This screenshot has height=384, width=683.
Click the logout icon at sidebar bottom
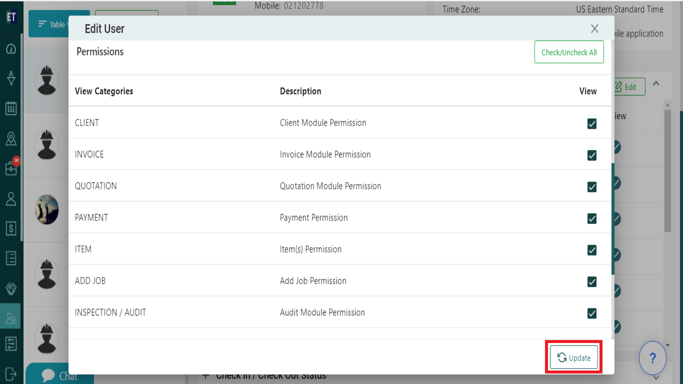(11, 373)
